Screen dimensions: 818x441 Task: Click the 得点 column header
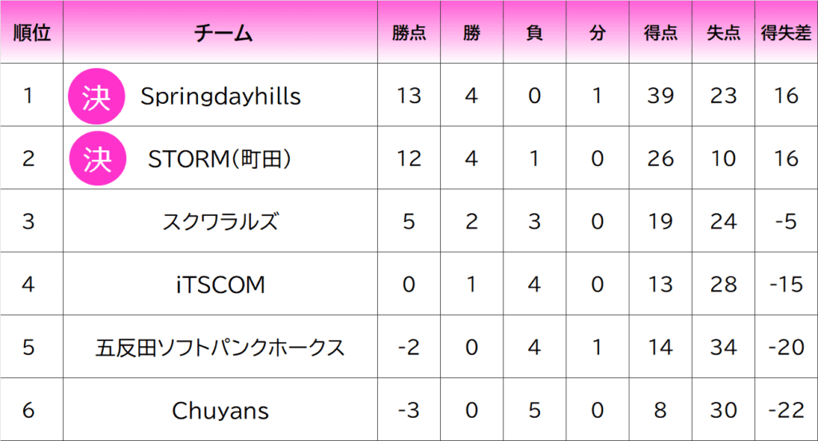pyautogui.click(x=661, y=33)
